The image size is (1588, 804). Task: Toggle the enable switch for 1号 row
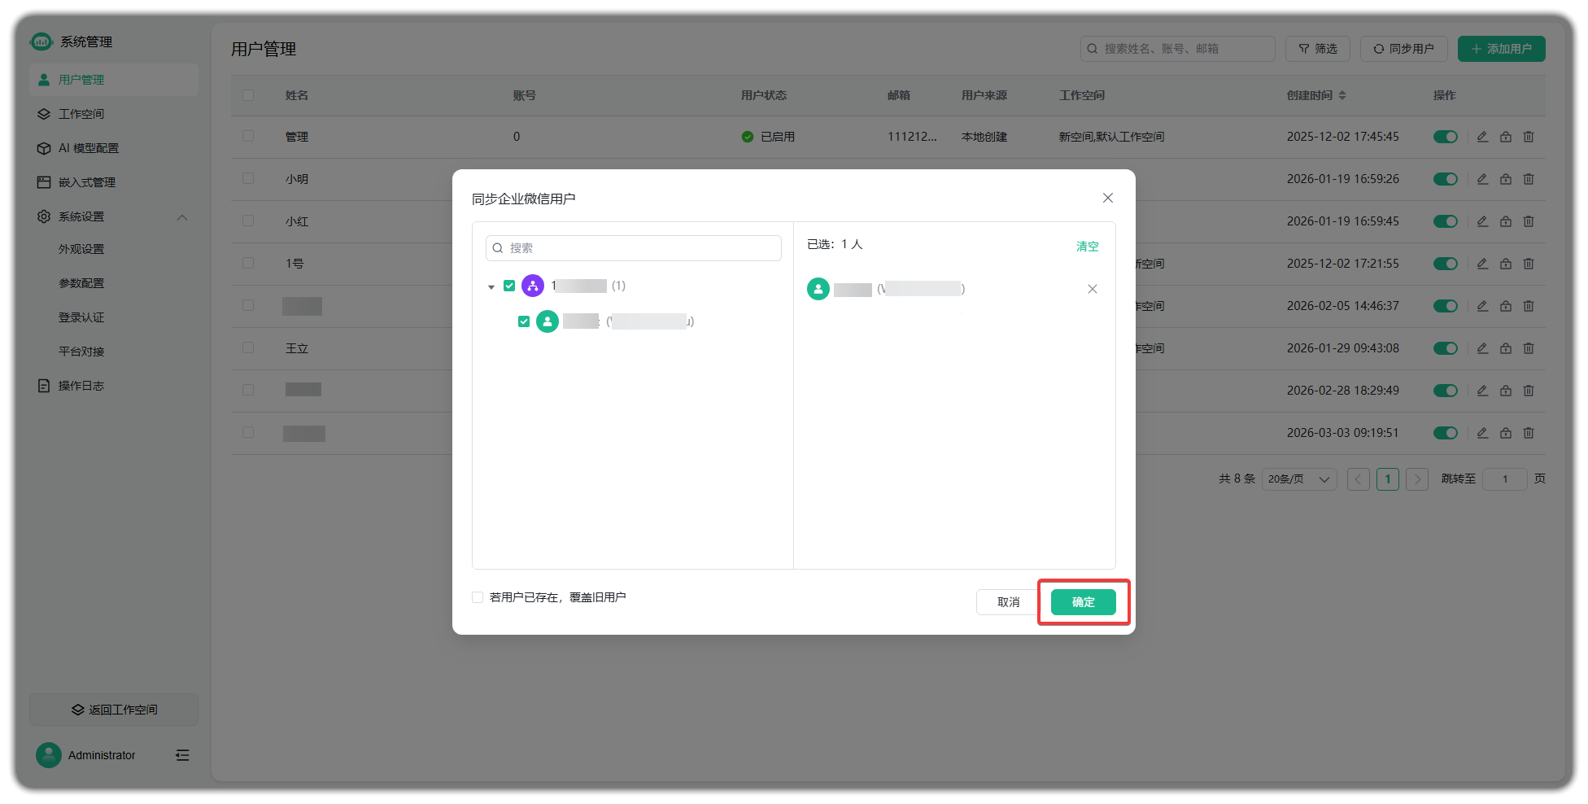(1445, 264)
